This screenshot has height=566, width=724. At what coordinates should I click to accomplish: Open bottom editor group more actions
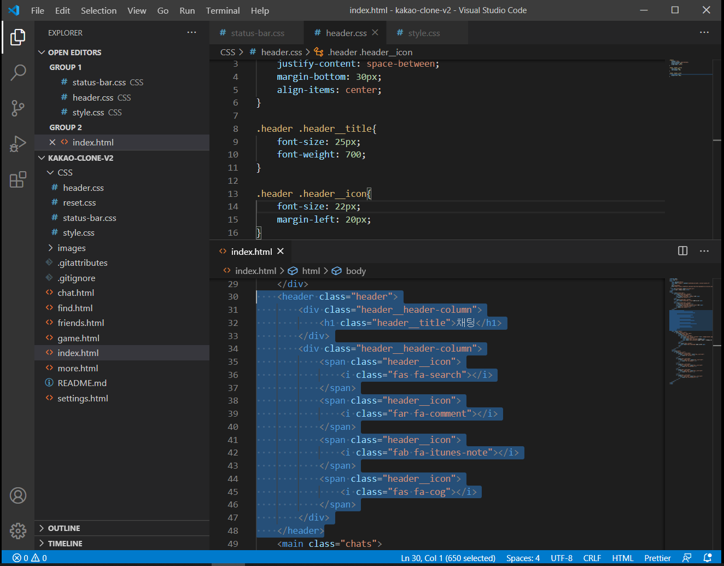point(704,251)
